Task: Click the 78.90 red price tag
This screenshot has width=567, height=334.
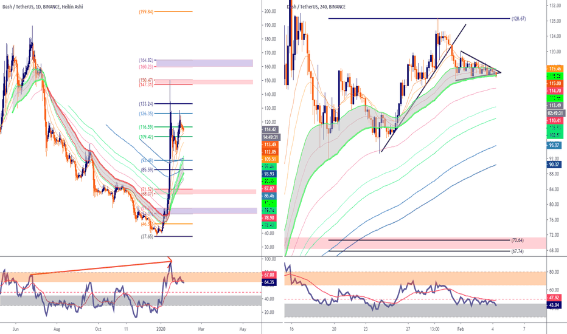Action: click(x=270, y=218)
